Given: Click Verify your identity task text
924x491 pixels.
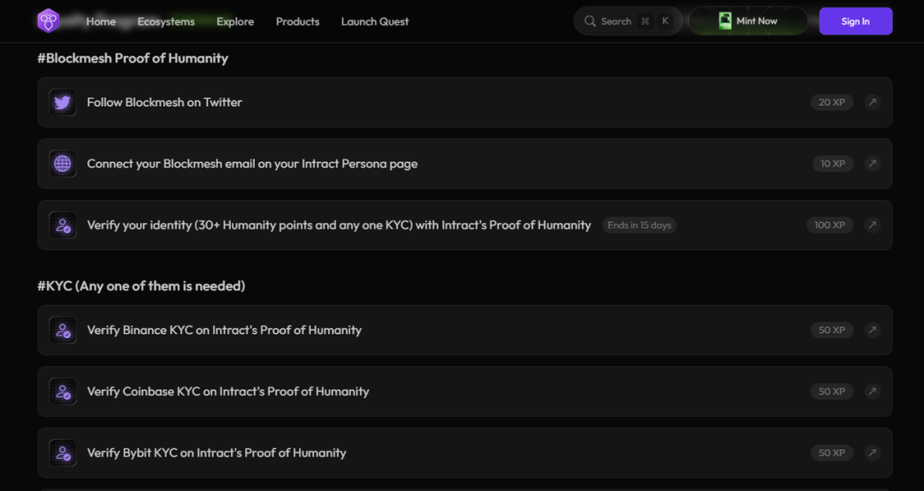Looking at the screenshot, I should tap(339, 225).
